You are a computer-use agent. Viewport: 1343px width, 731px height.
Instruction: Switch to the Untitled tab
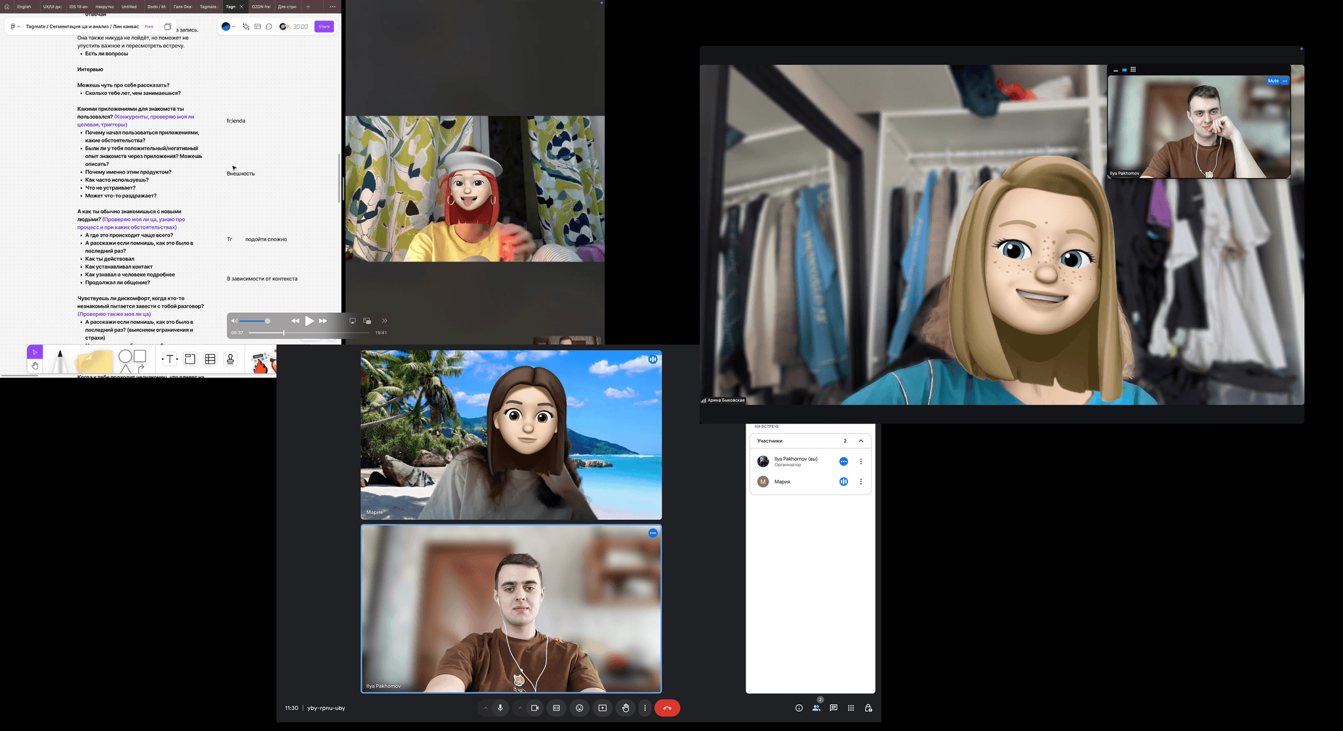pos(129,7)
